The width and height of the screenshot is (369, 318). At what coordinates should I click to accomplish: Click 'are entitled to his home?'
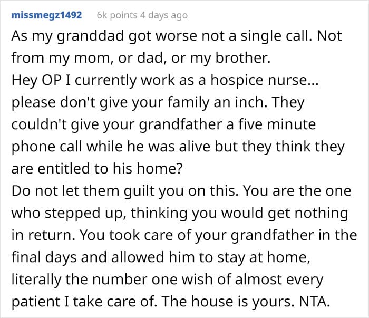(97, 169)
